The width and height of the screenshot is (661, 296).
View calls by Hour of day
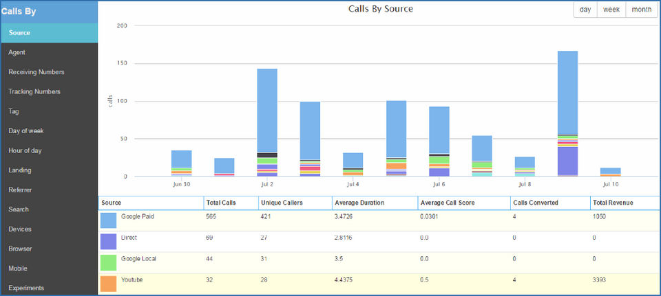50,150
